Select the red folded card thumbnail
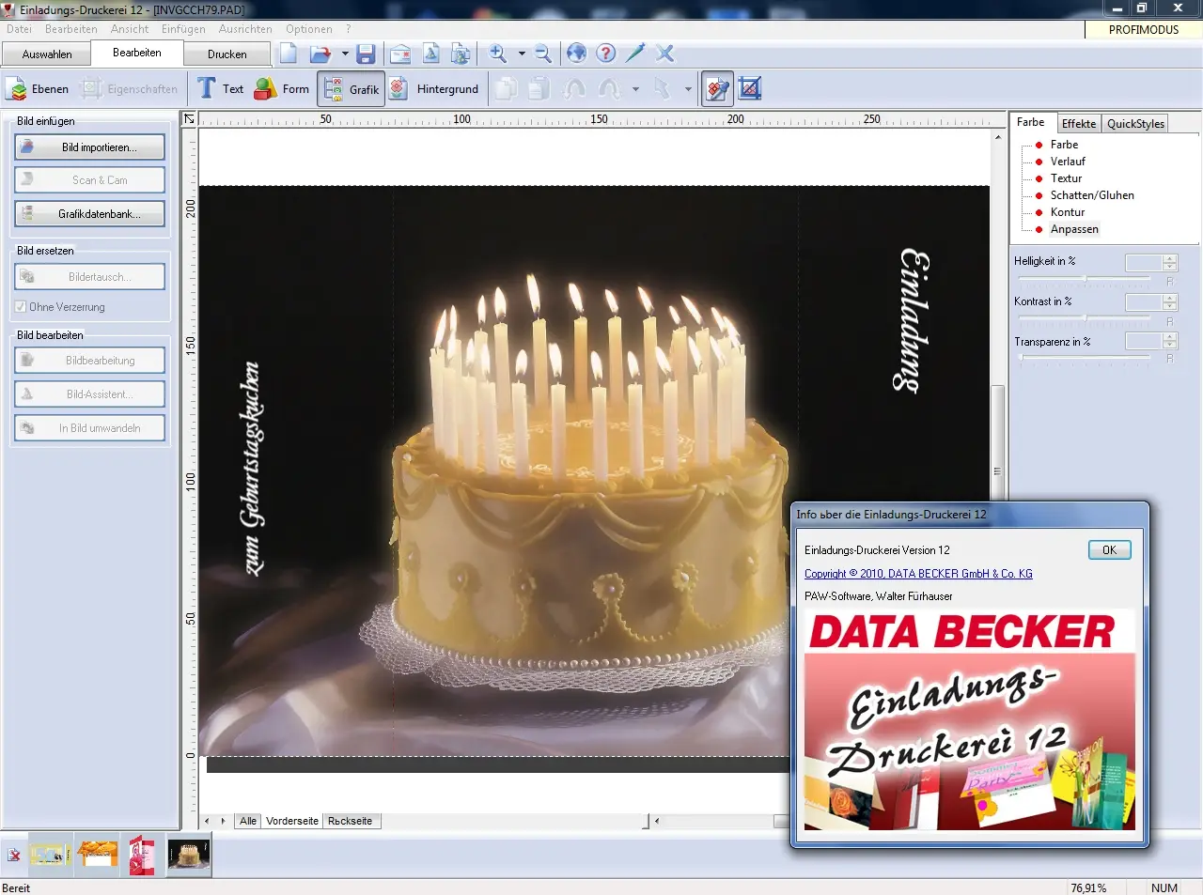Image resolution: width=1203 pixels, height=895 pixels. [142, 855]
